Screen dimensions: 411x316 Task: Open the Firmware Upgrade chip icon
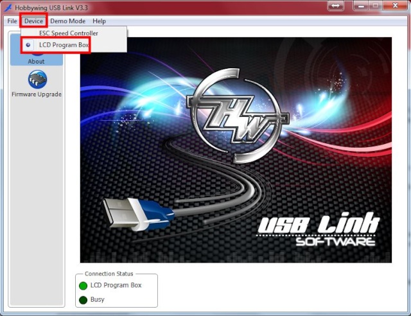(37, 80)
